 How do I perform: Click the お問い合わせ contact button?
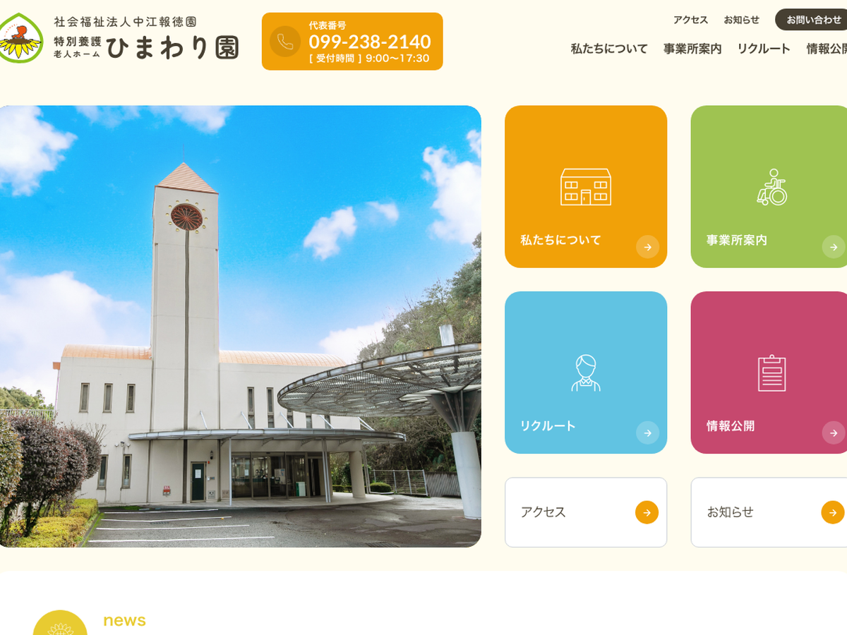pos(813,20)
